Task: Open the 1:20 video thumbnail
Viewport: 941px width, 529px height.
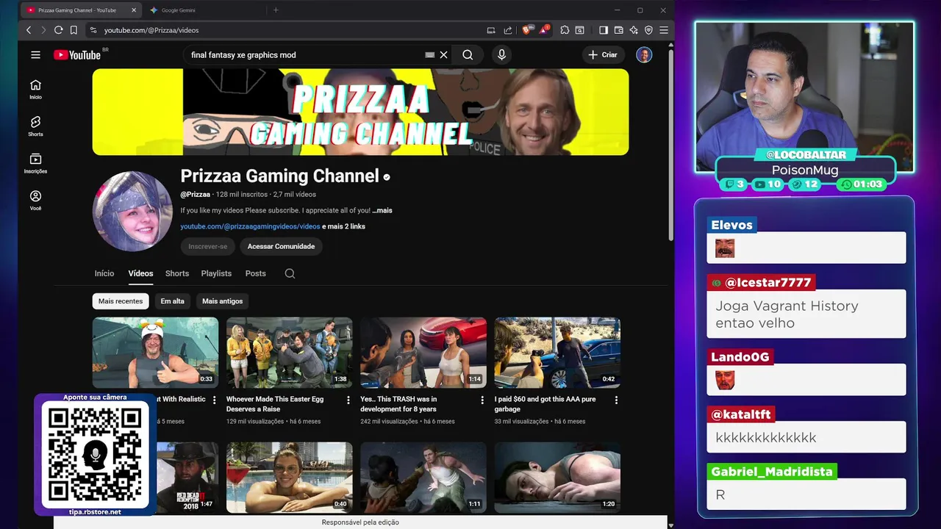Action: pyautogui.click(x=557, y=478)
